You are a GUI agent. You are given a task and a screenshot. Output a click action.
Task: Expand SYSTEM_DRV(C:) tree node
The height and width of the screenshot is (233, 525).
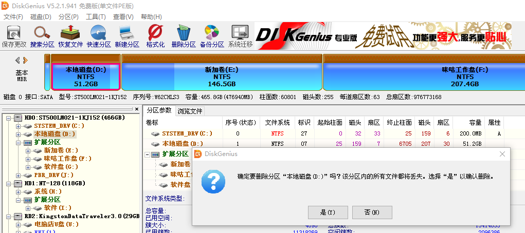[x=18, y=126]
